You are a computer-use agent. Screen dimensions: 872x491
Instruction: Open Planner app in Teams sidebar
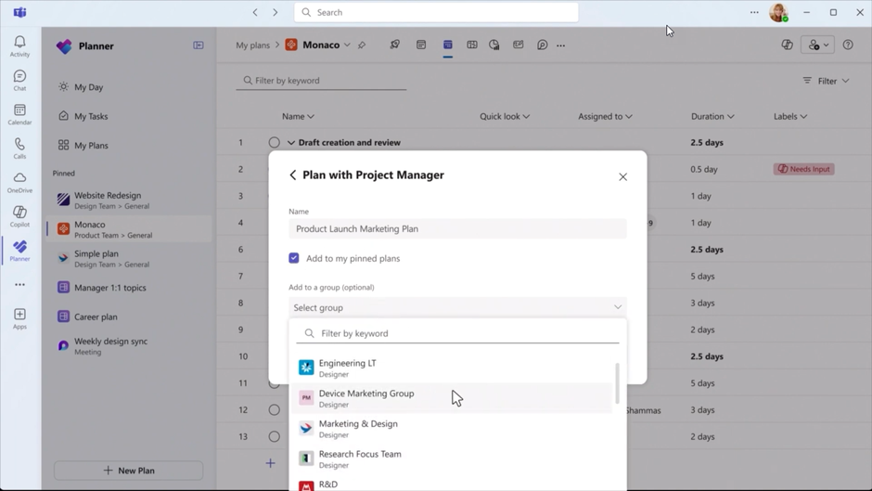(x=19, y=251)
